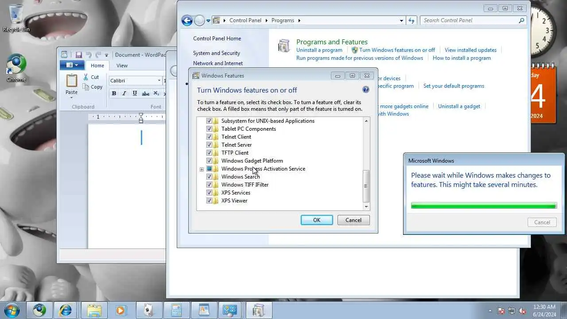
Task: Open How to install a program link
Action: coord(462,58)
